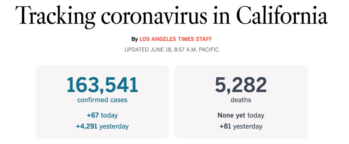Click the 163,541 confirmed cases number
Viewport: 349px width, 144px height.
[102, 85]
